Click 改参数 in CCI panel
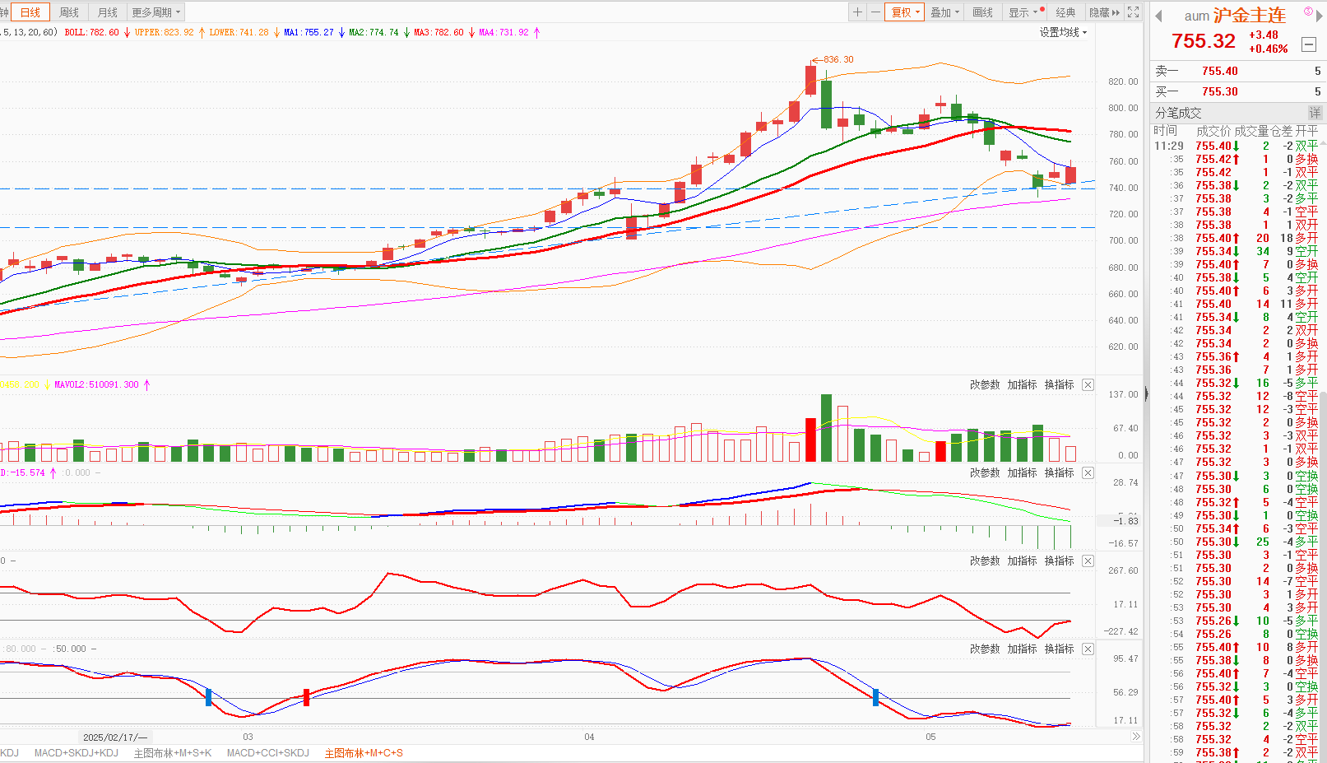The image size is (1327, 763). click(985, 561)
